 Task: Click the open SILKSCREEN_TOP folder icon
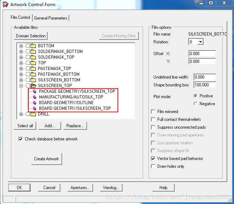click(x=33, y=86)
